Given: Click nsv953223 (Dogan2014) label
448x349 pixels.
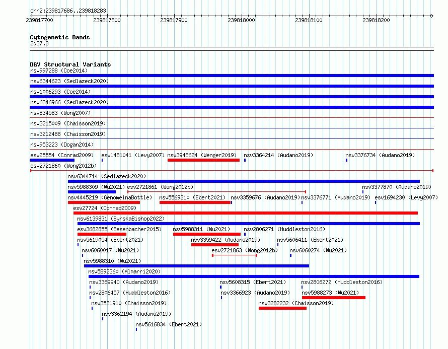Looking at the screenshot, I should 62,145.
